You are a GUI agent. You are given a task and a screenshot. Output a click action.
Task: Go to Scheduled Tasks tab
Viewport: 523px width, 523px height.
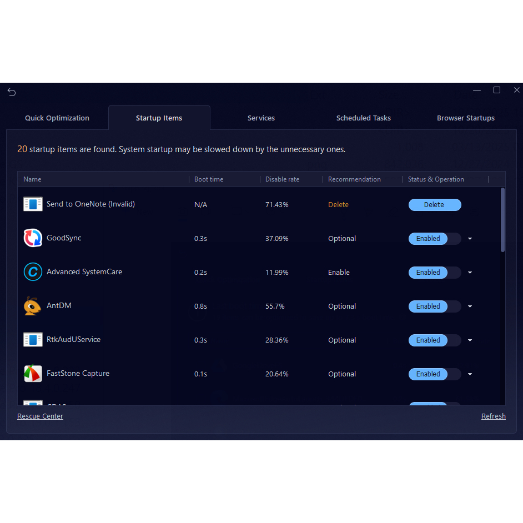(363, 118)
